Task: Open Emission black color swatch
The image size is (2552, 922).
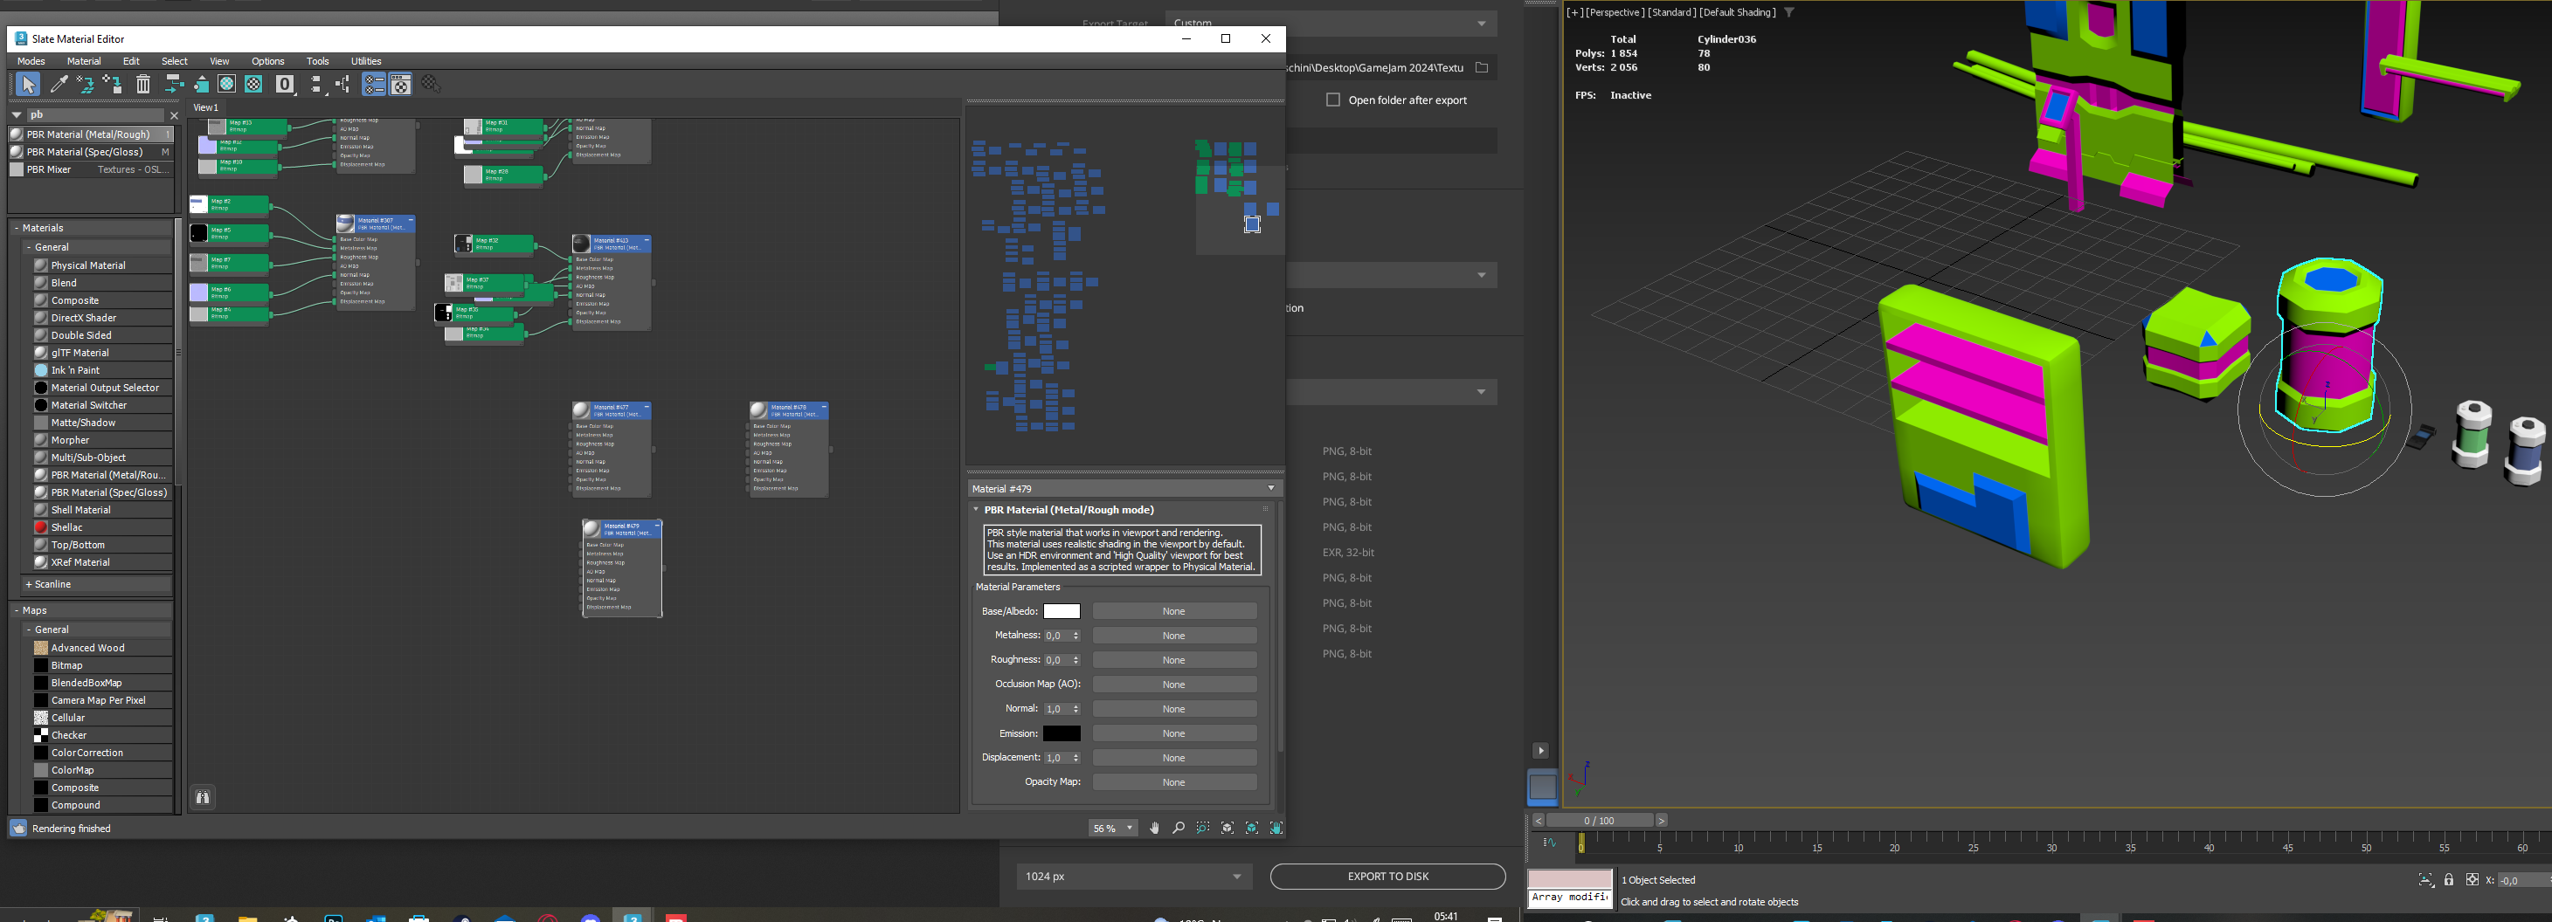Action: coord(1061,733)
